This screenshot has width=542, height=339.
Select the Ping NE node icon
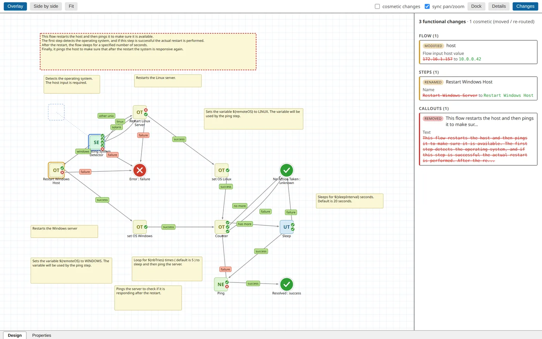point(221,284)
